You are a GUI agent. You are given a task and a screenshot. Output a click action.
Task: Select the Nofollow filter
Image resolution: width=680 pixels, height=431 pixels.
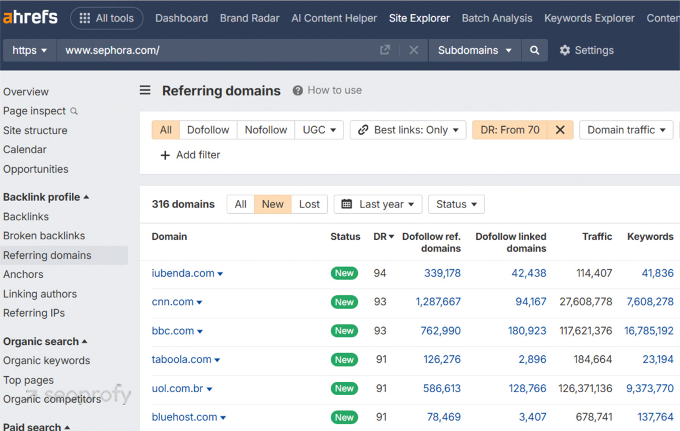tap(266, 130)
